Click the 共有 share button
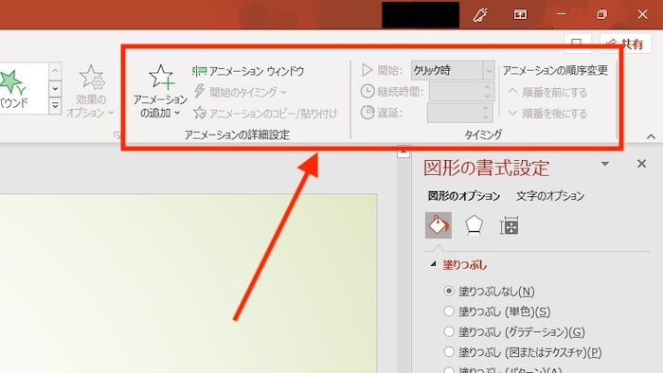This screenshot has width=663, height=373. pos(625,44)
